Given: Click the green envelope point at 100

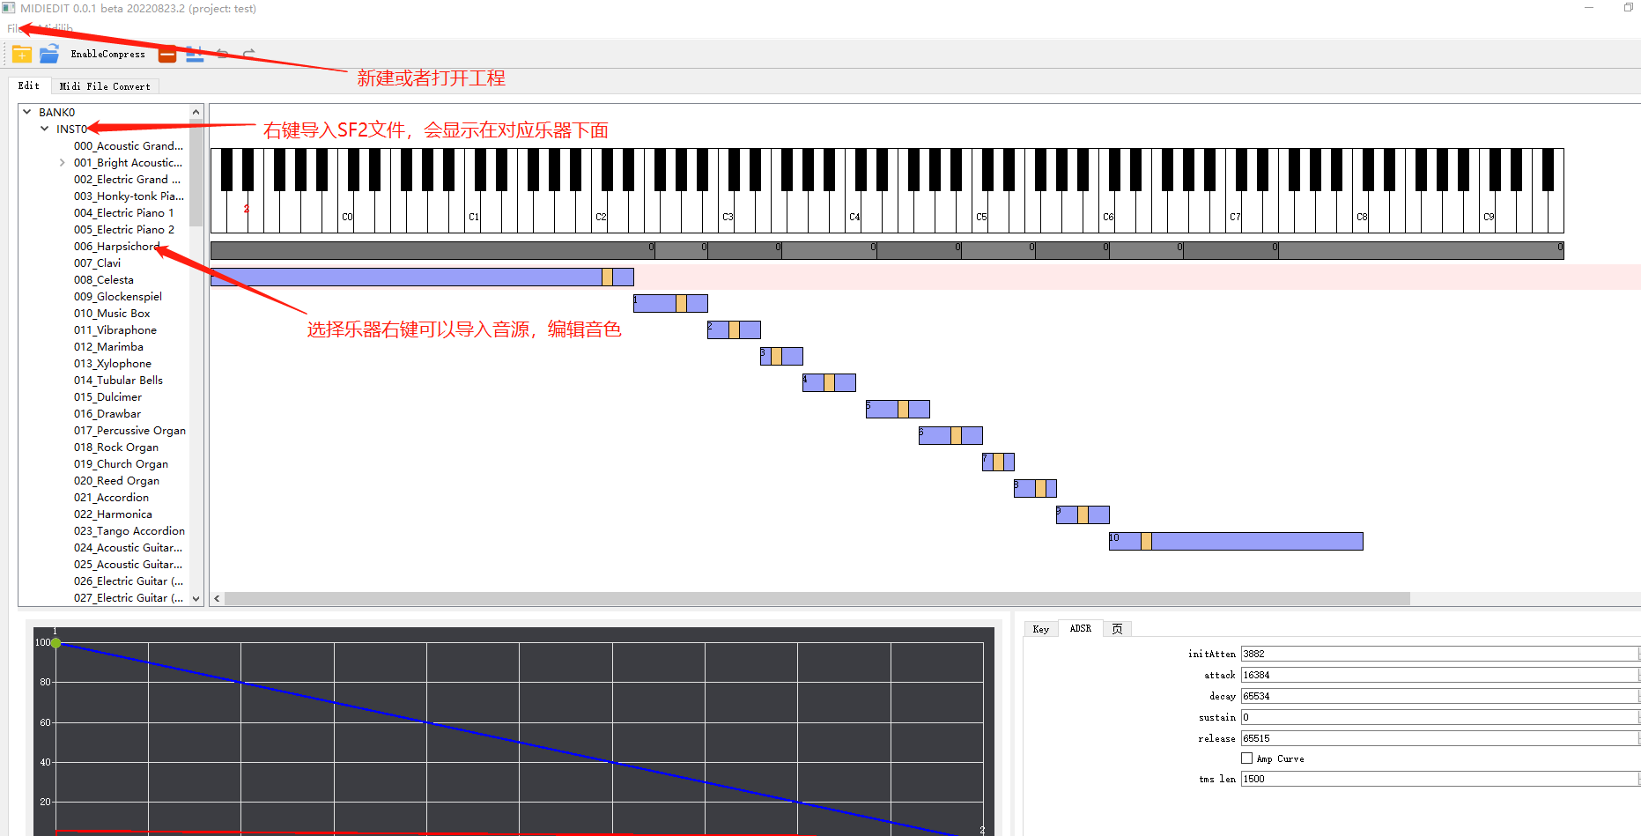Looking at the screenshot, I should point(56,643).
